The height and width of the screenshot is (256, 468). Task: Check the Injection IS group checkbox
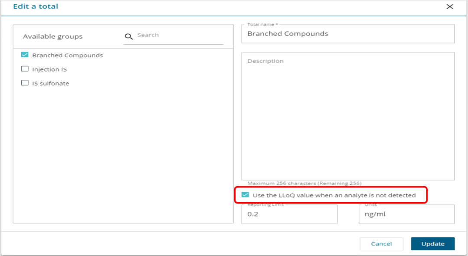coord(25,69)
